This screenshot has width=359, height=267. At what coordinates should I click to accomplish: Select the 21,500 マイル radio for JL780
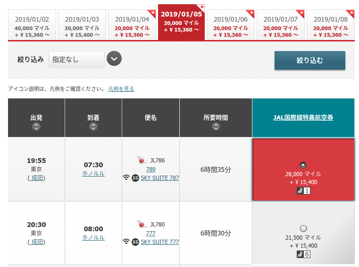303,228
